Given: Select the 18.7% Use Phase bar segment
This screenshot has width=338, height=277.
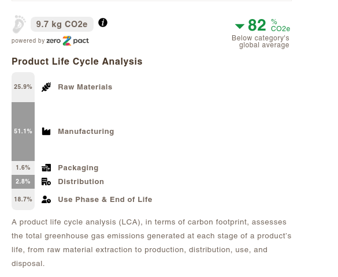Looking at the screenshot, I should coord(23,199).
